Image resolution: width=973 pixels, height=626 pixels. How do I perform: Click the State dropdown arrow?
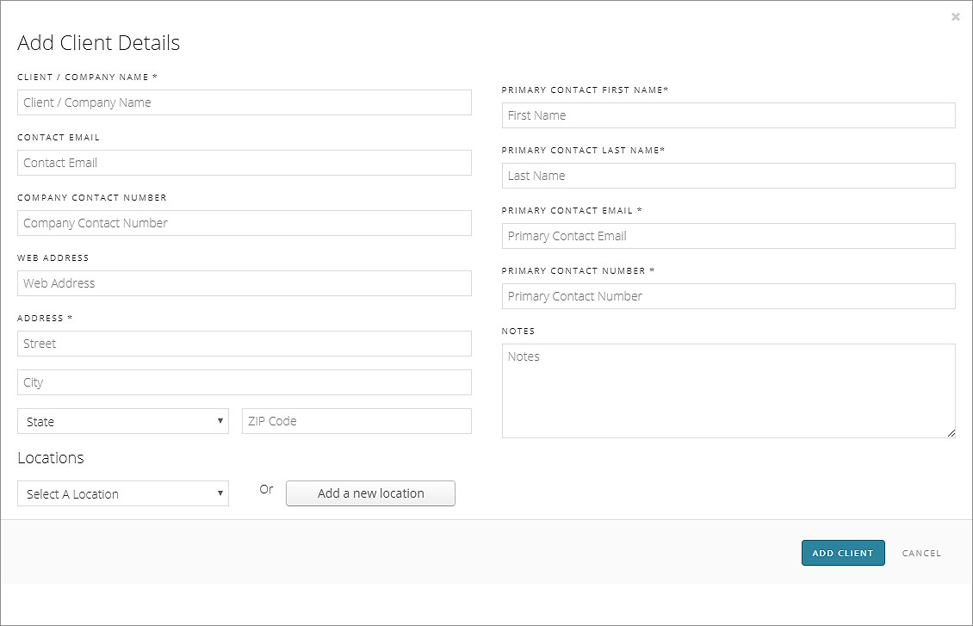point(220,421)
